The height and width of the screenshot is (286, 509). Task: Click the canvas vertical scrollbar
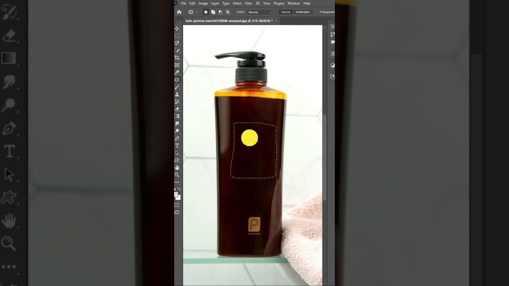324,158
